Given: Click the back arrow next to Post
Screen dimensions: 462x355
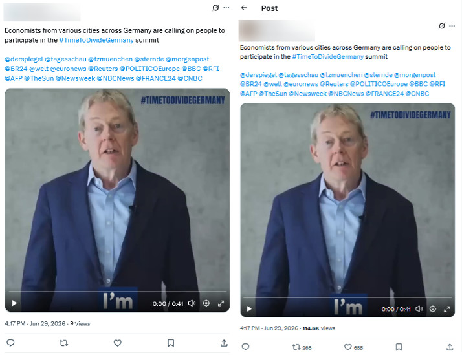Looking at the screenshot, I should coord(244,8).
